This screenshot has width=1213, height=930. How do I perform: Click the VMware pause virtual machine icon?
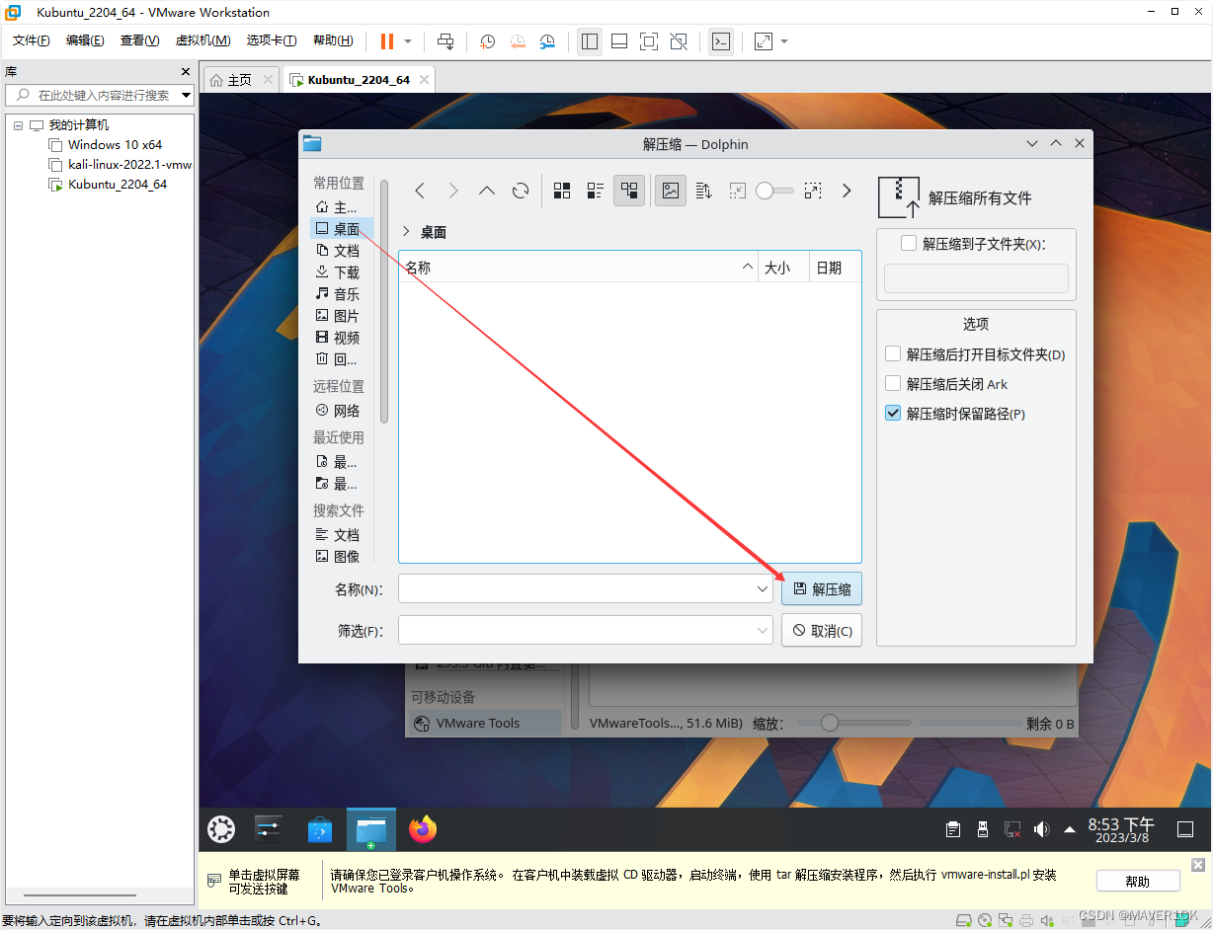pyautogui.click(x=386, y=41)
